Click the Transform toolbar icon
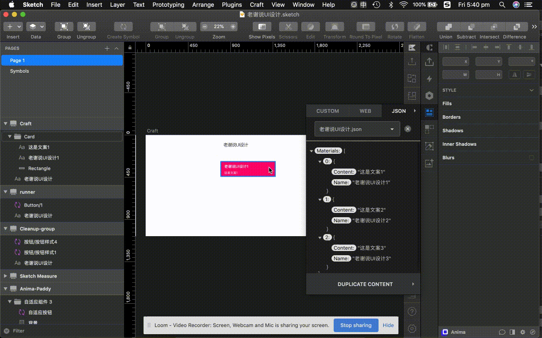This screenshot has height=338, width=542. 335,27
